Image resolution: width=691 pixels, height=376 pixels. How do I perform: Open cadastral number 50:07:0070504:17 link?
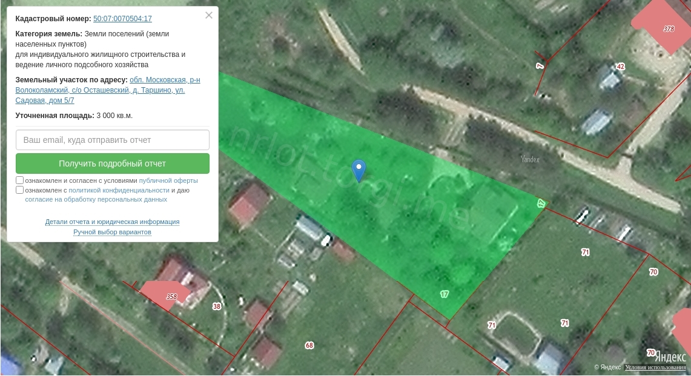pyautogui.click(x=122, y=19)
